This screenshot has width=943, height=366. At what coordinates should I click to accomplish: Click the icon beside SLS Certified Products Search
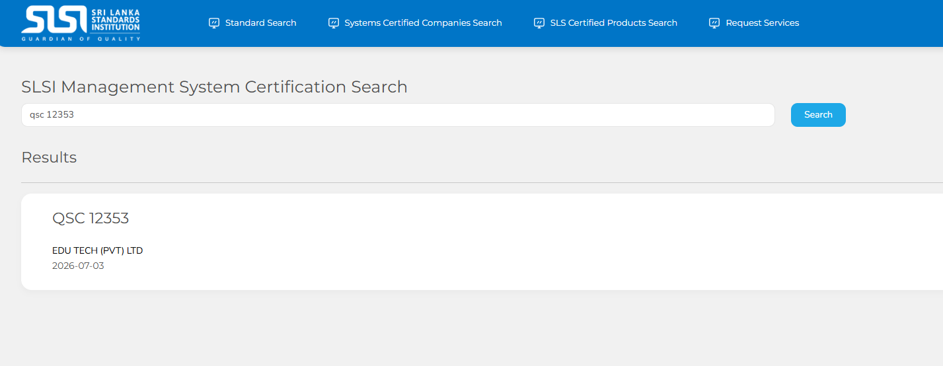pos(539,23)
